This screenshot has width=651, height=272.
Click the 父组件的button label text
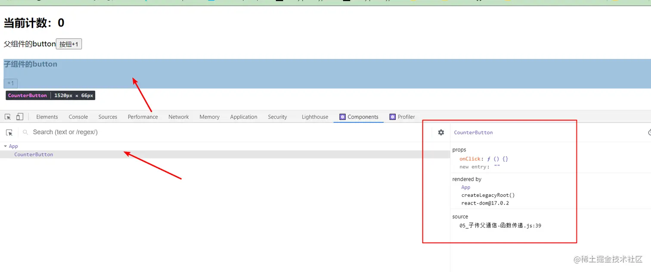point(30,44)
